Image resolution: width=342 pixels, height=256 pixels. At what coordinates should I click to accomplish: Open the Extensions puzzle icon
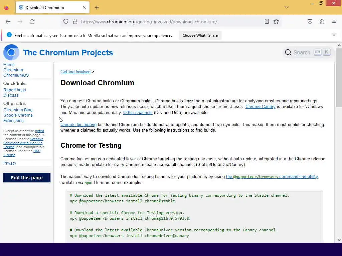(322, 21)
